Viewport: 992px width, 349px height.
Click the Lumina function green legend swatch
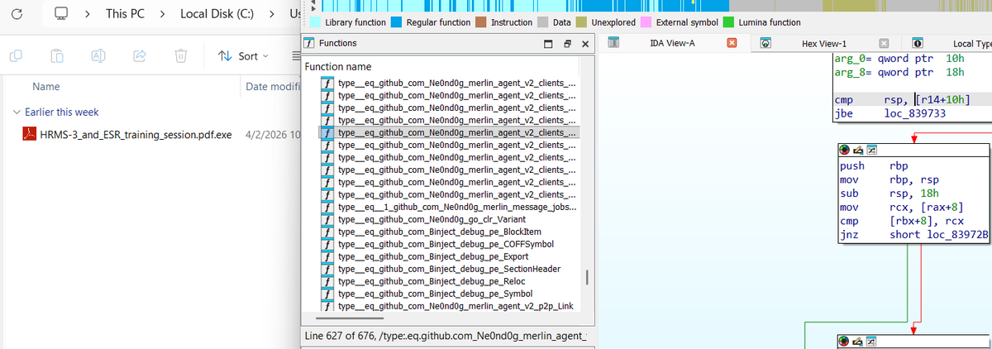(x=728, y=22)
